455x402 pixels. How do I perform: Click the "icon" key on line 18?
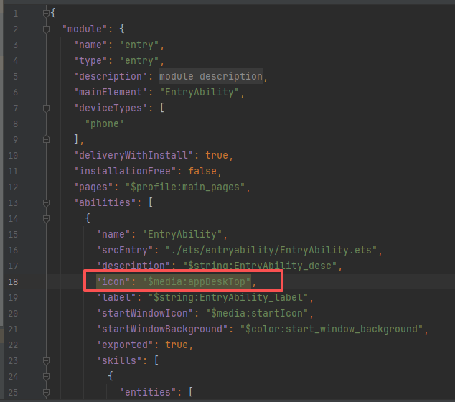(x=113, y=281)
